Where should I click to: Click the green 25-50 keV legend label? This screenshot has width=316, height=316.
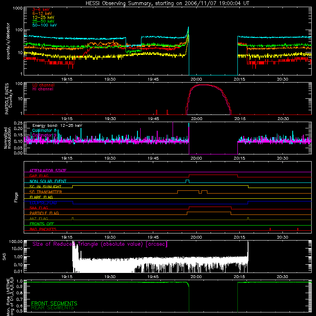click(43, 21)
